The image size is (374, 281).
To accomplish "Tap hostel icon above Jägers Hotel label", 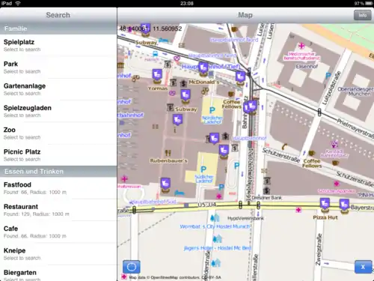I will coord(217,239).
